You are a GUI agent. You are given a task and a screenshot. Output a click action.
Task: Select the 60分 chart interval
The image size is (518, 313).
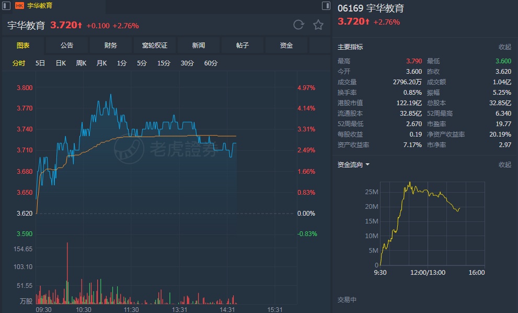click(211, 63)
